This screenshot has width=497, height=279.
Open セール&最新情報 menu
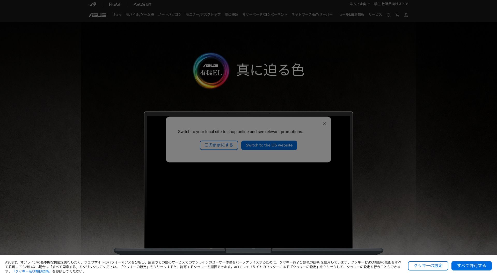[x=352, y=15]
